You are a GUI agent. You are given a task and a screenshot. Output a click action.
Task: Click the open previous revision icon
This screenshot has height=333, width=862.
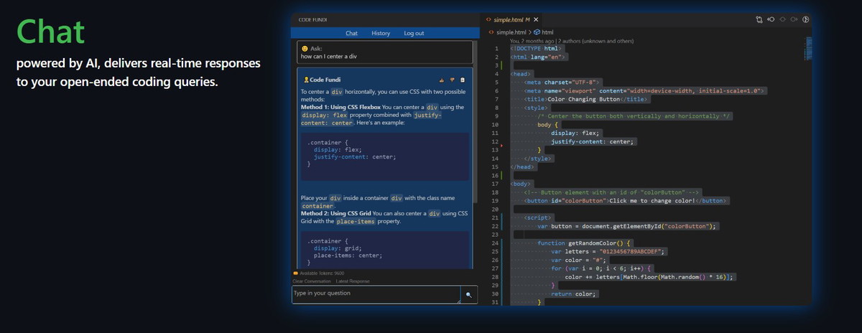(771, 19)
